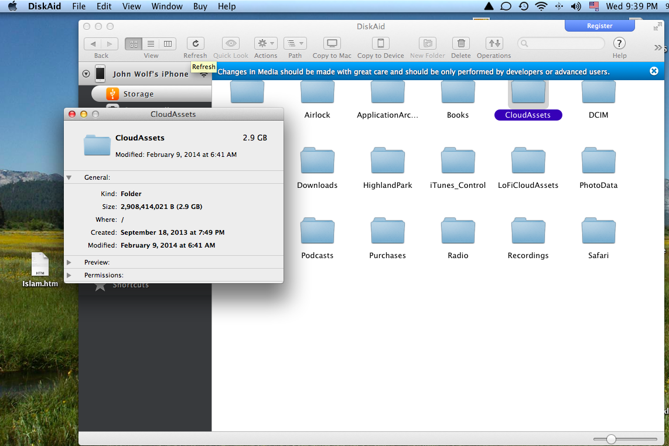The height and width of the screenshot is (446, 669).
Task: Collapse the General section in info window
Action: tap(69, 177)
